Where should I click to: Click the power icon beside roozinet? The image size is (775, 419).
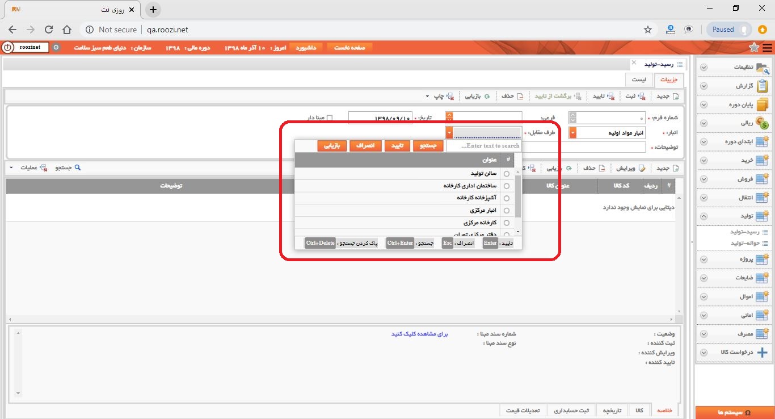click(x=8, y=48)
